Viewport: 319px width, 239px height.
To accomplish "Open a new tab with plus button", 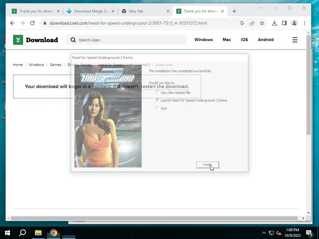I will pyautogui.click(x=234, y=11).
